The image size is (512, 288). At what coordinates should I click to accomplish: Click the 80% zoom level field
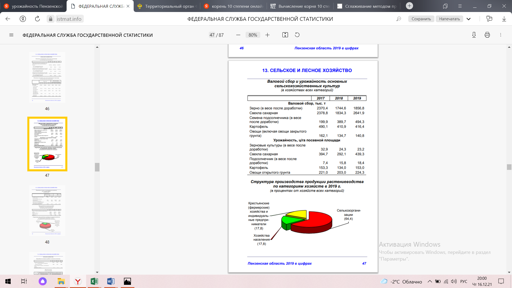click(x=253, y=35)
